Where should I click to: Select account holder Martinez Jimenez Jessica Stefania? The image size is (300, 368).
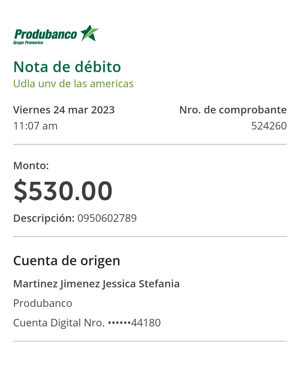(96, 284)
